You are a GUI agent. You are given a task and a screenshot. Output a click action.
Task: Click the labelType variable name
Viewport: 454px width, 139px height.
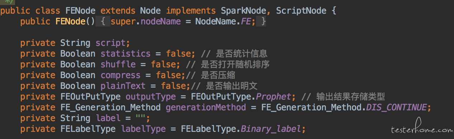coord(143,129)
